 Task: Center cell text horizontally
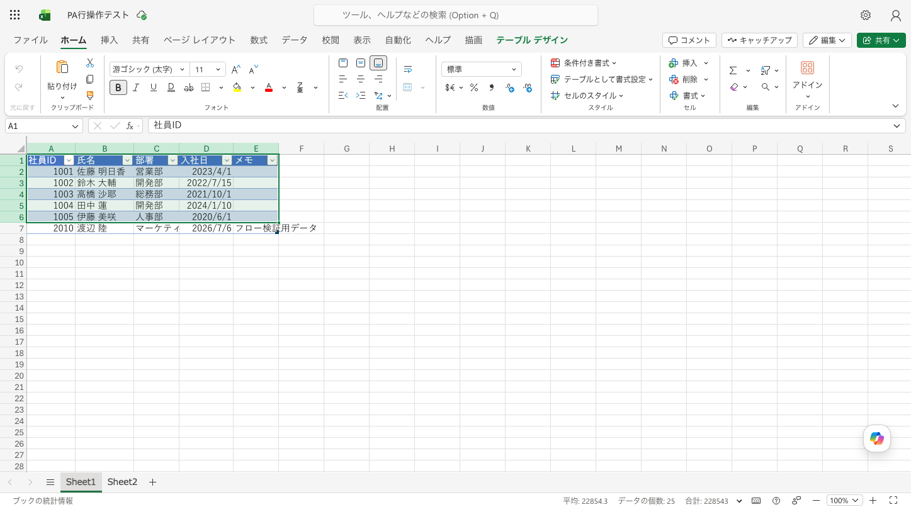point(361,79)
